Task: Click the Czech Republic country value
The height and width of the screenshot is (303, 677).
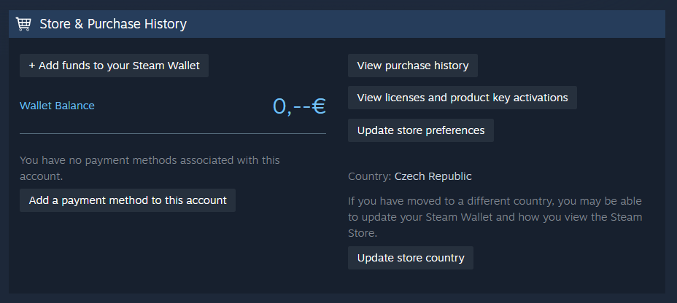Action: (x=433, y=176)
